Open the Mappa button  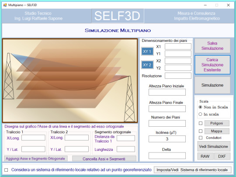[x=217, y=131]
